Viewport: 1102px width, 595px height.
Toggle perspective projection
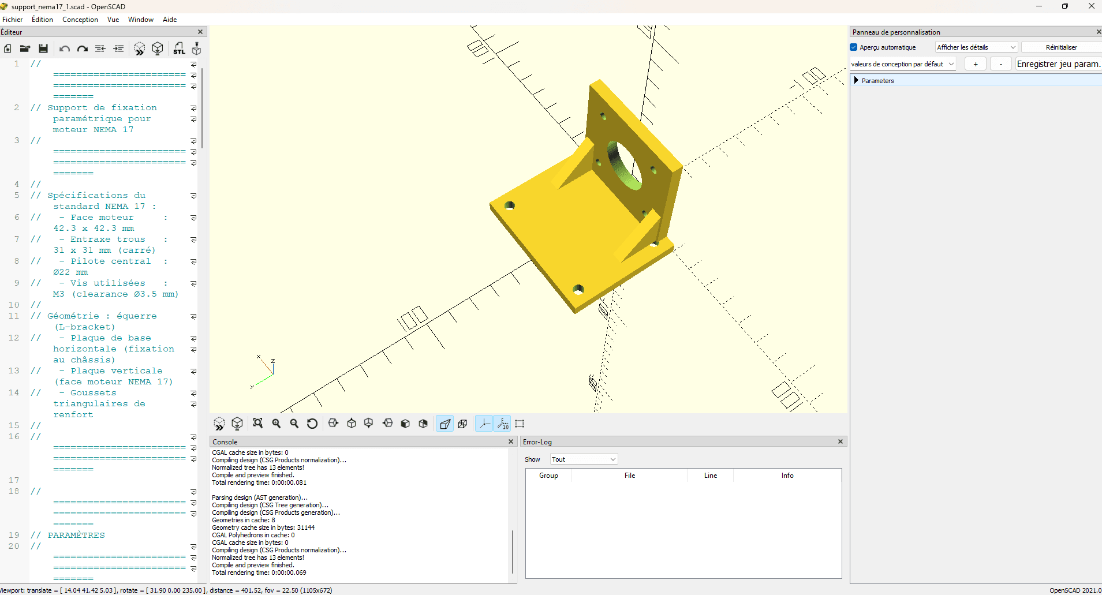(x=444, y=424)
